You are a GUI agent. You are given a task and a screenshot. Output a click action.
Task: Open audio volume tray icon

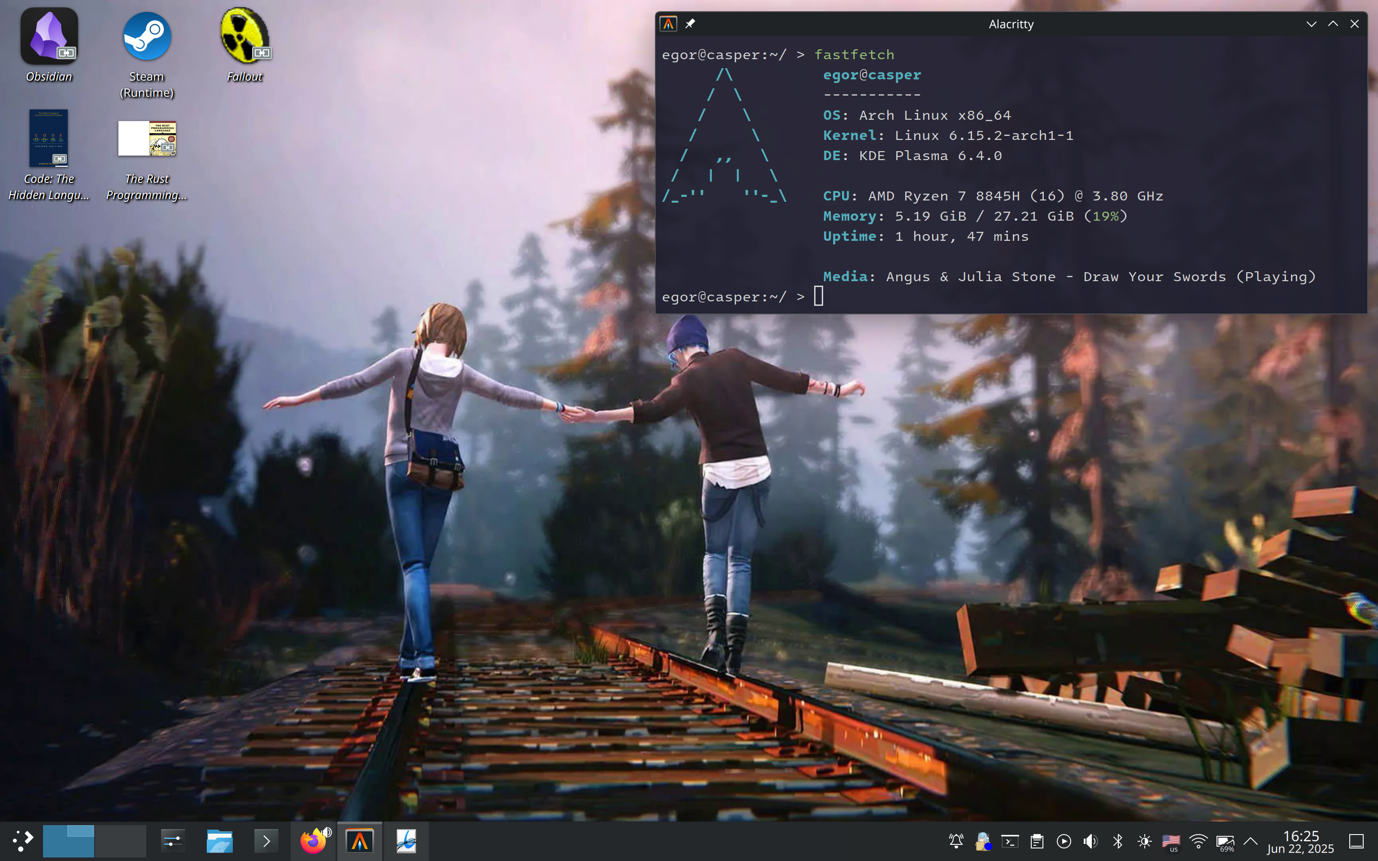1090,841
